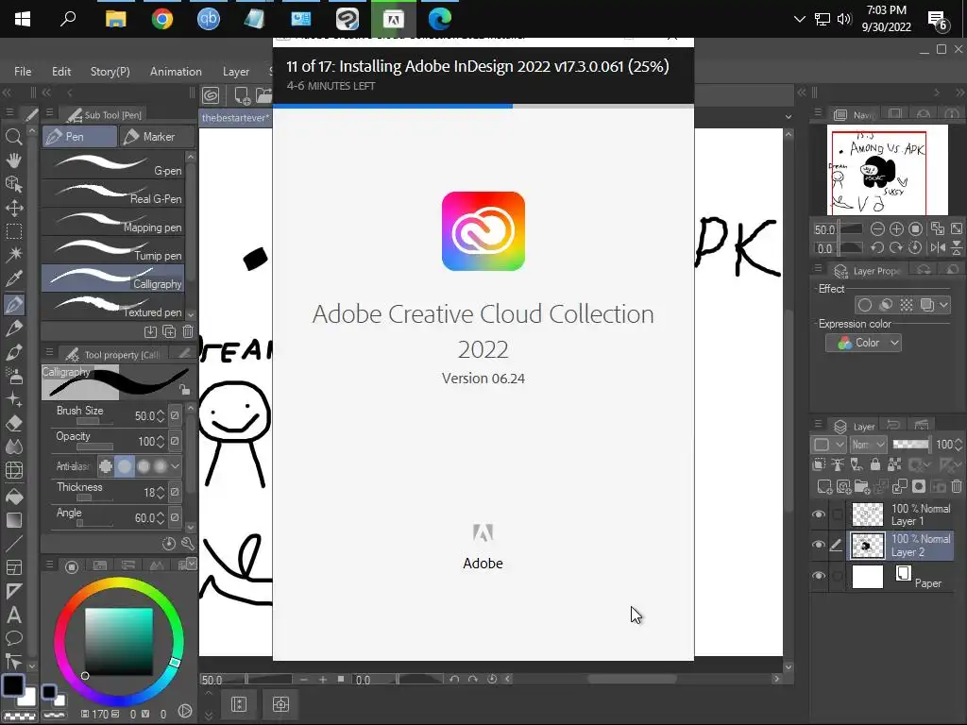Select the rectangle Selection area tool

coord(13,231)
